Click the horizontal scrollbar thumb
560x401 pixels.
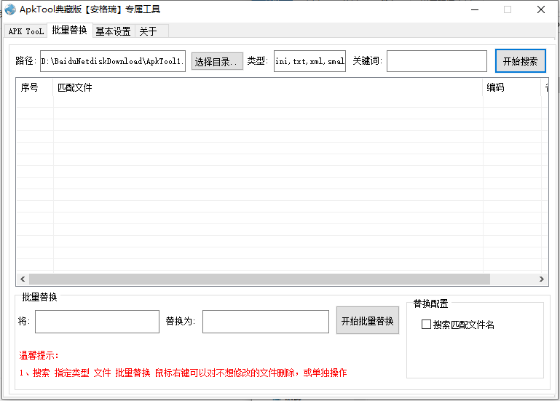tap(259, 279)
